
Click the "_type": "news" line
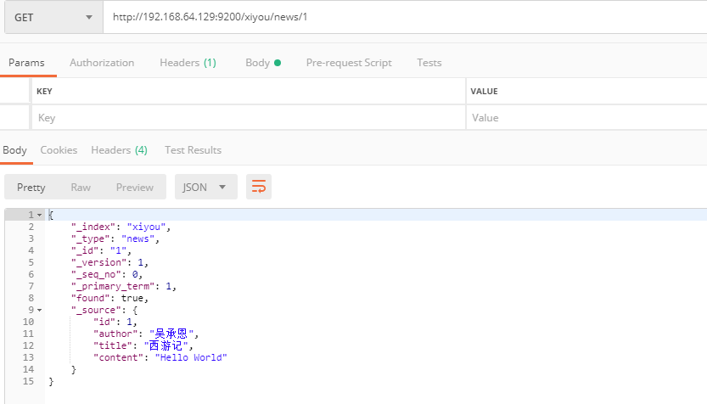point(115,239)
